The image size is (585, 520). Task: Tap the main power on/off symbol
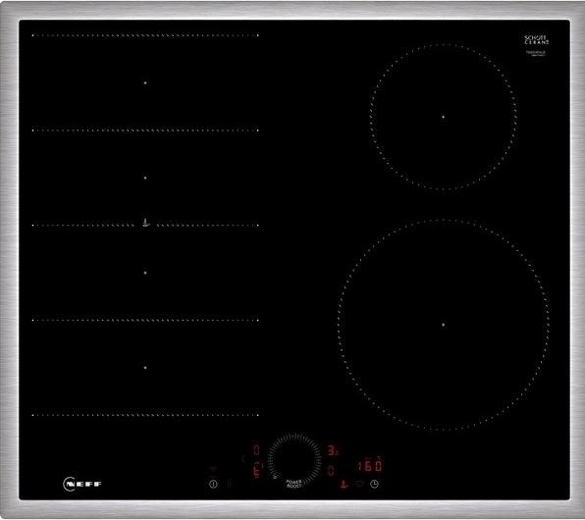[x=213, y=484]
